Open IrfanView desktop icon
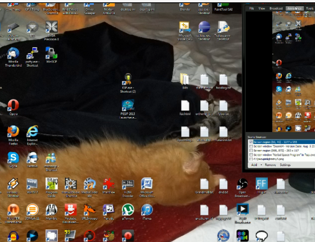 pyautogui.click(x=109, y=186)
